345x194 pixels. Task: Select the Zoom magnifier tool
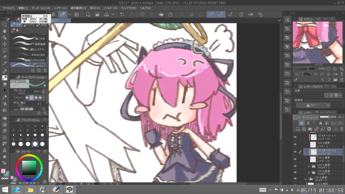(x=4, y=25)
